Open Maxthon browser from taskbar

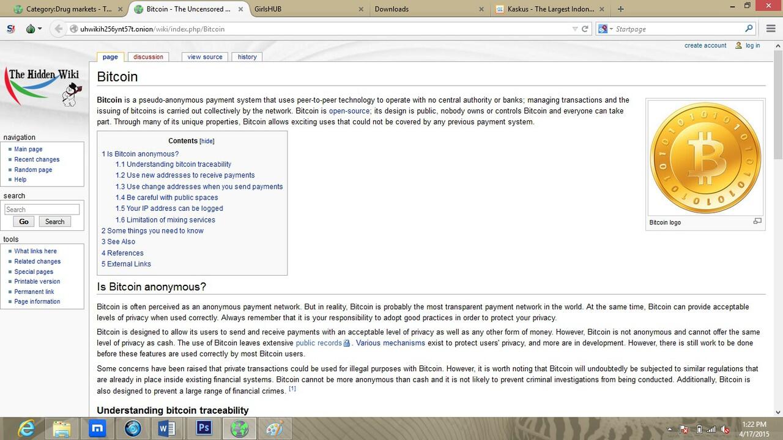97,428
